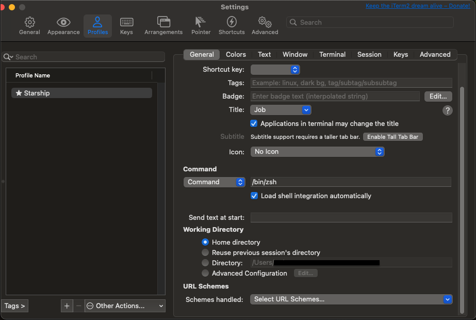Screen dimensions: 476x320
Task: Click the magnifier icon in settings search
Action: (x=293, y=22)
